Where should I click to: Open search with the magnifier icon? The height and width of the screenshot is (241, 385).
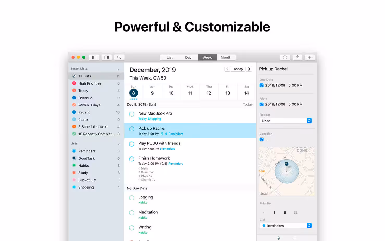119,57
